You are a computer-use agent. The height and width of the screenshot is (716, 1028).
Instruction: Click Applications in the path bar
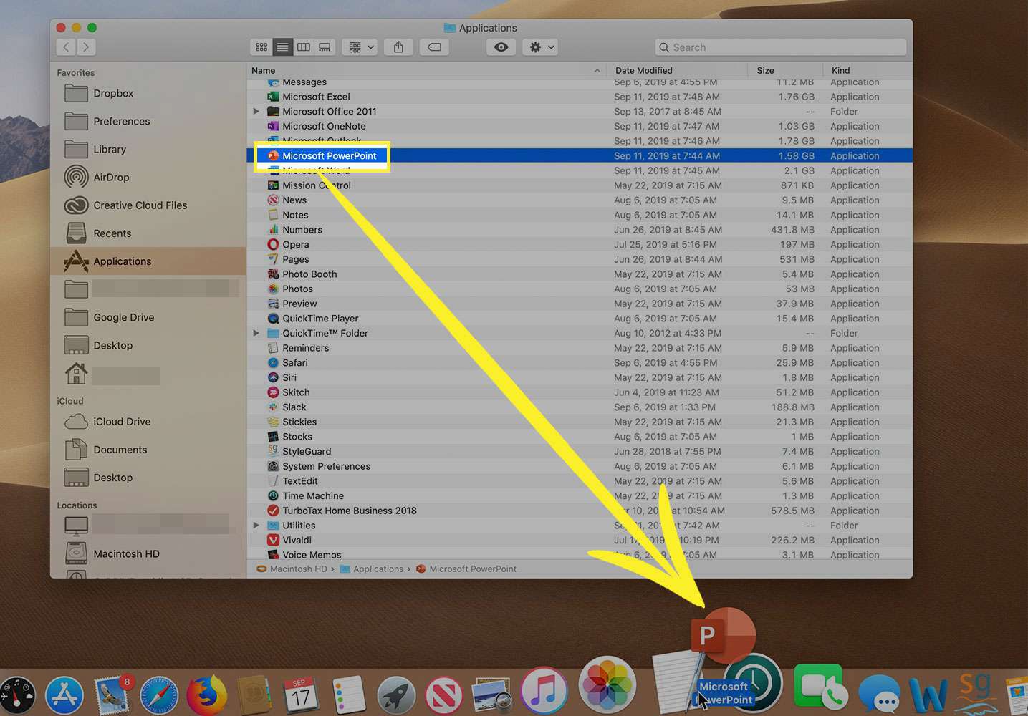(372, 569)
